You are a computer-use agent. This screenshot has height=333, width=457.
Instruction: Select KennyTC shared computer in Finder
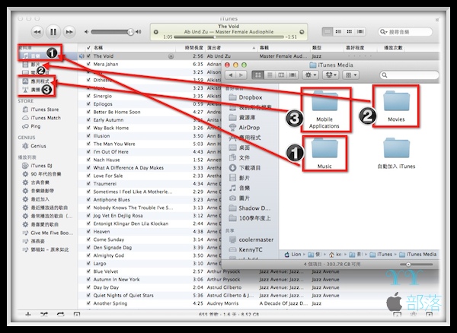pos(246,249)
